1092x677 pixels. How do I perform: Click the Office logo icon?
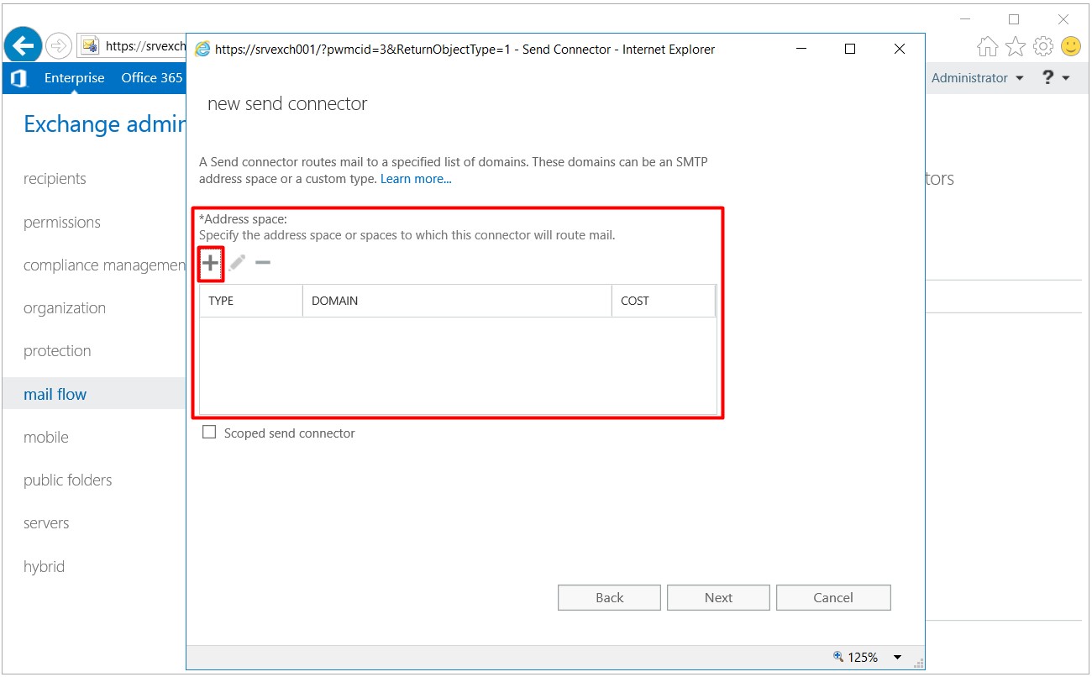click(18, 78)
